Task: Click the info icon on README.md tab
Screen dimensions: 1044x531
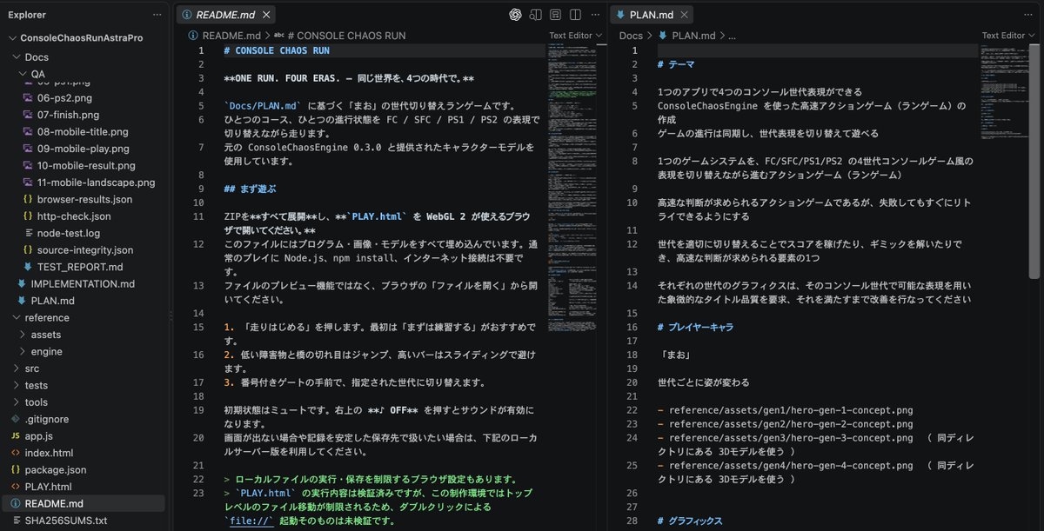Action: [x=186, y=15]
